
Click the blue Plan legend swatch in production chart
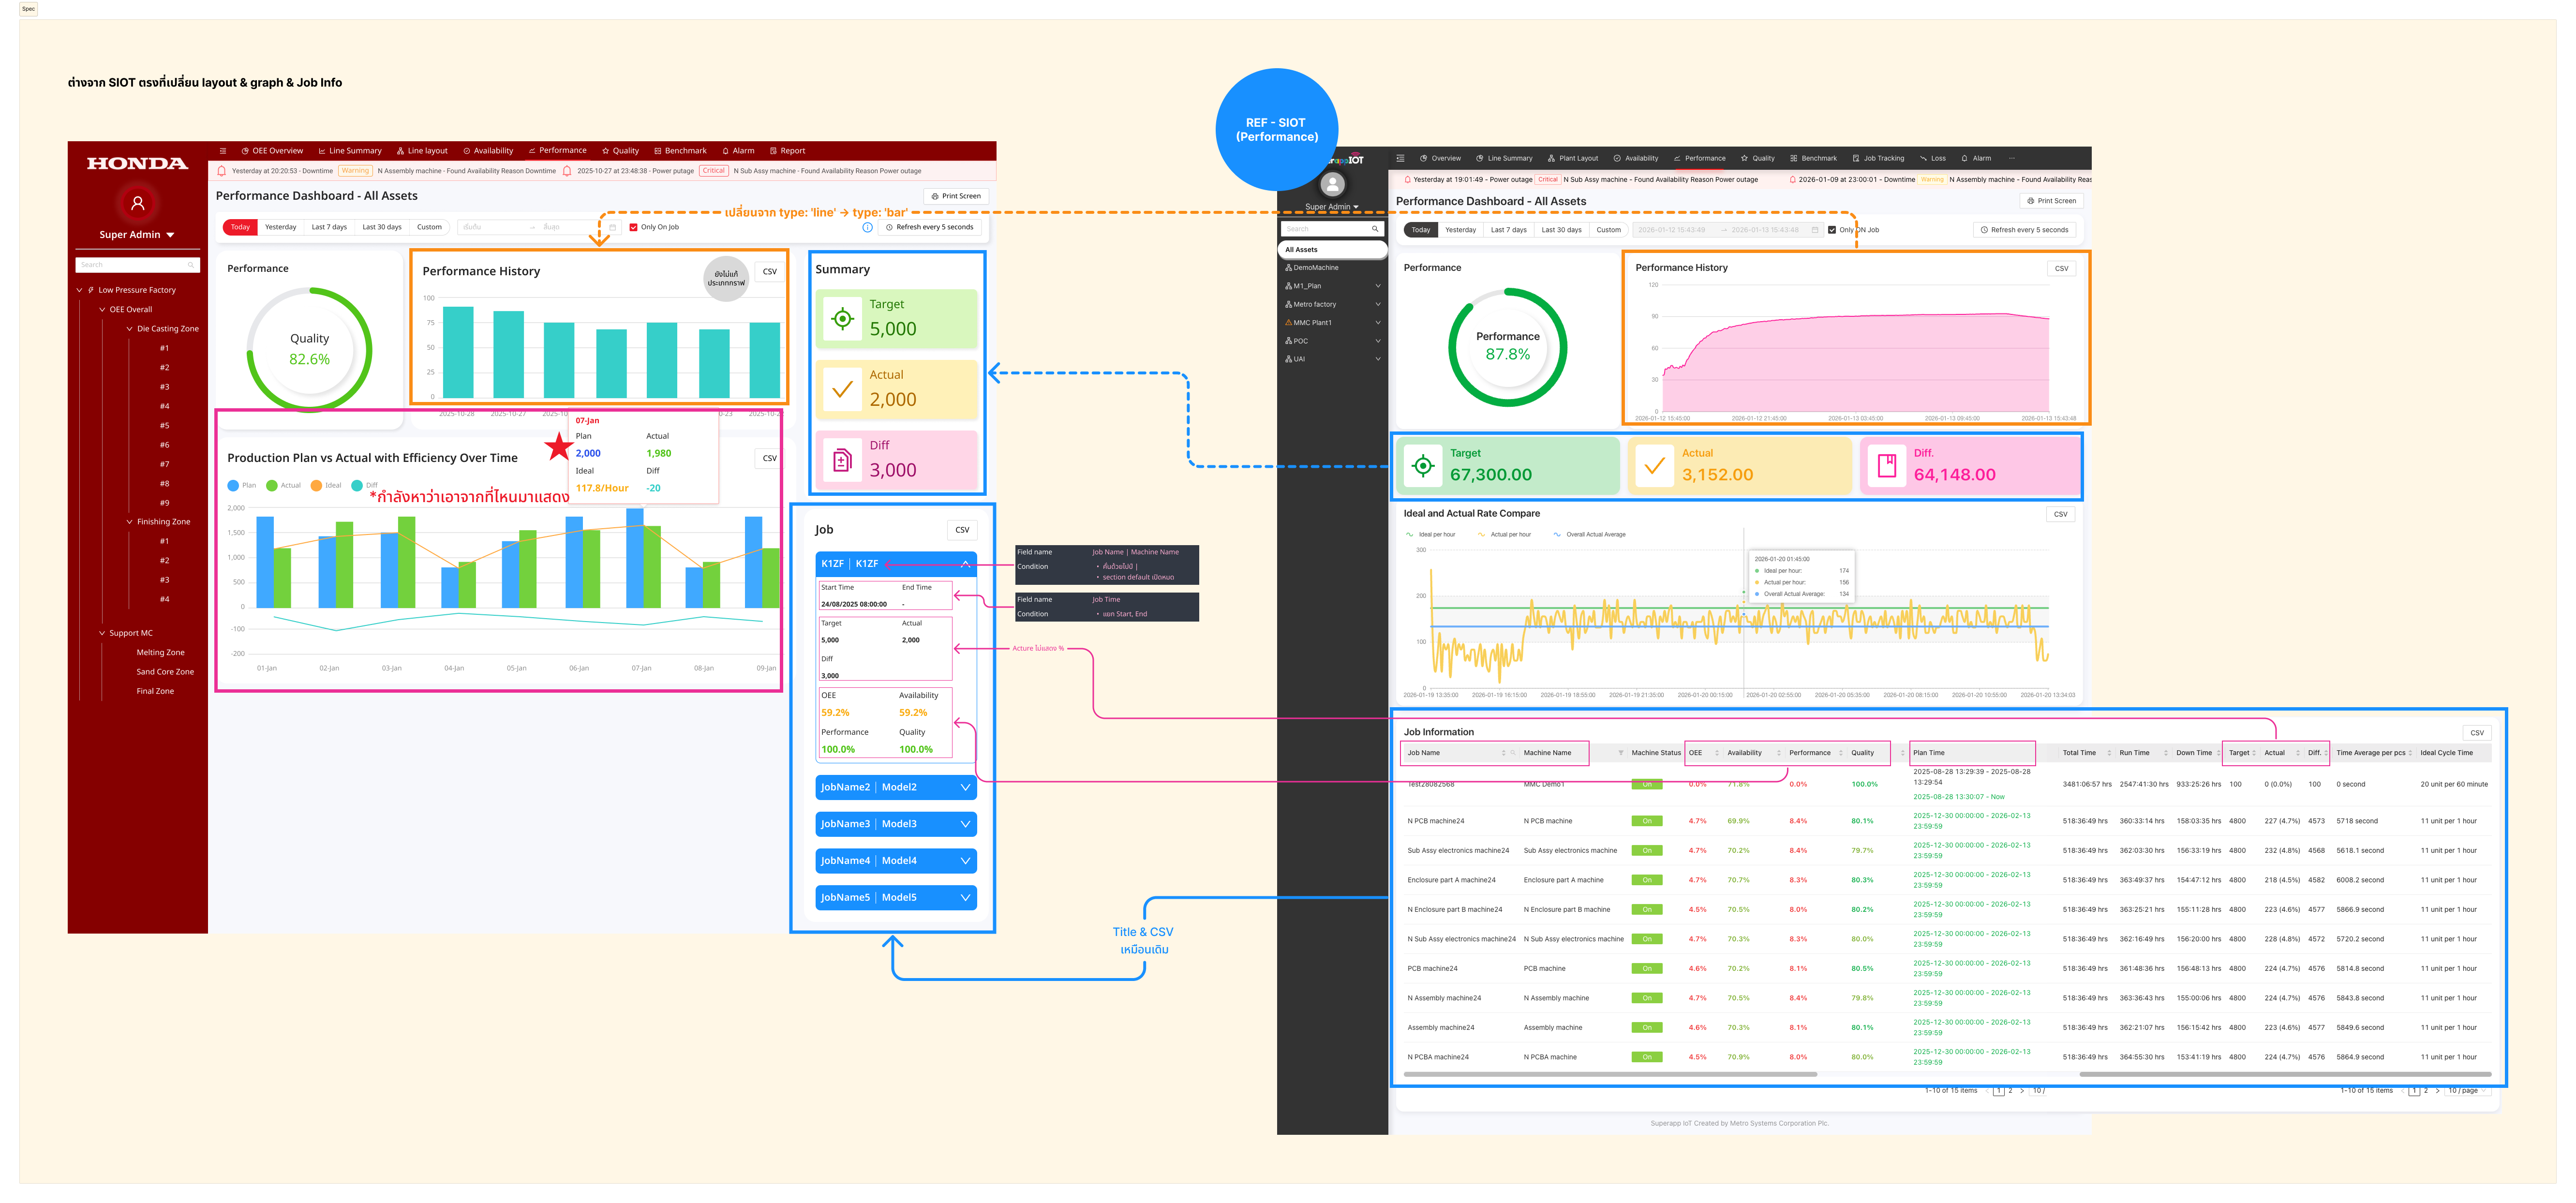pos(234,485)
